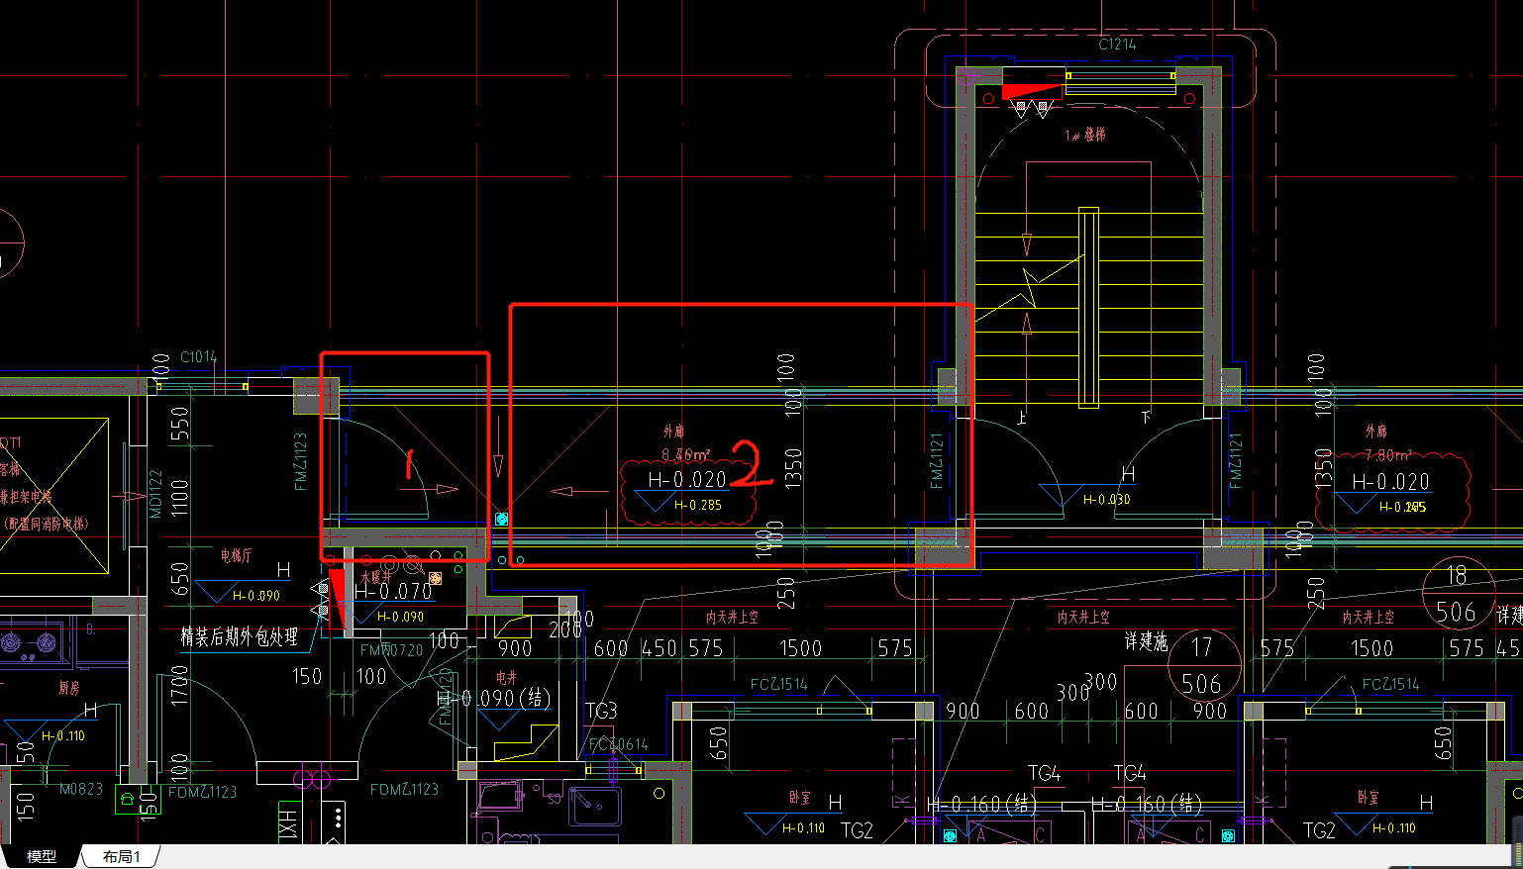Select the MD1122 door label

[x=155, y=494]
